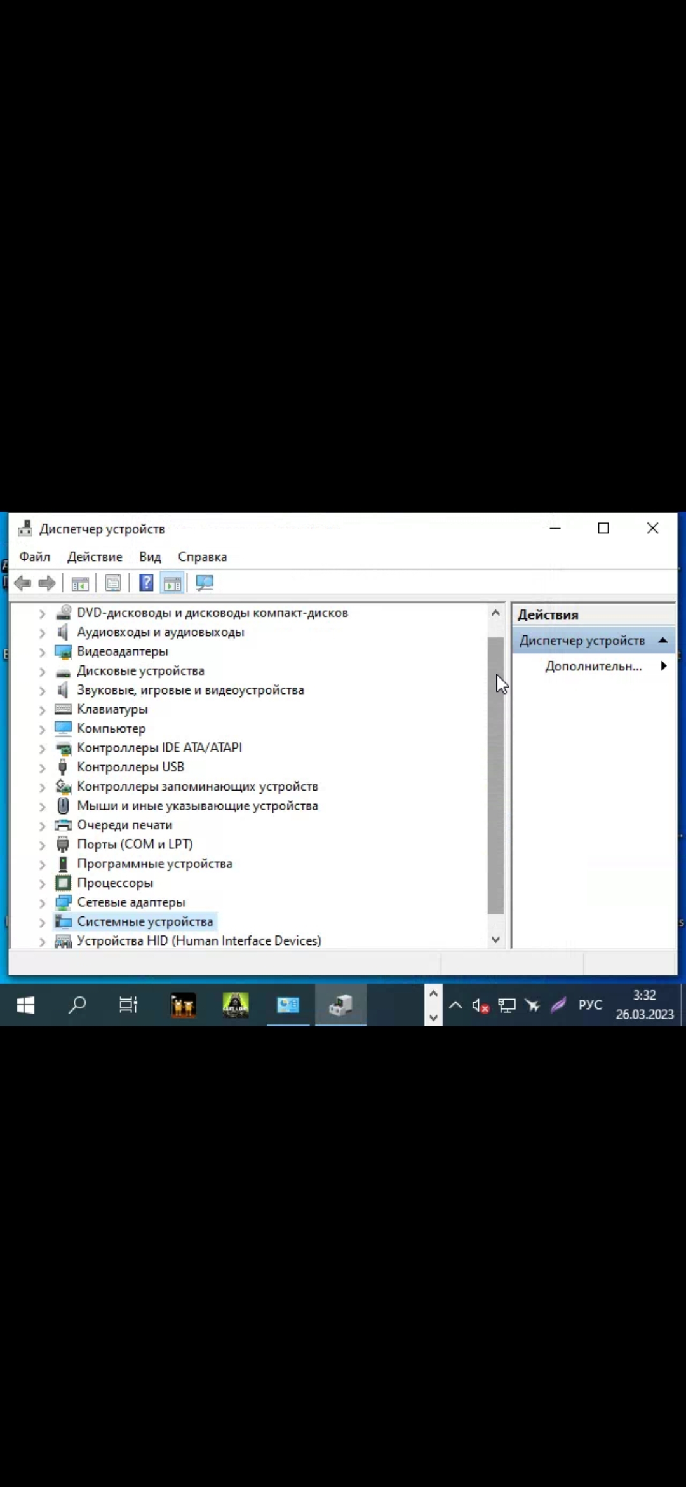Scan for hardware changes monitor icon
The height and width of the screenshot is (1487, 686).
[x=205, y=583]
